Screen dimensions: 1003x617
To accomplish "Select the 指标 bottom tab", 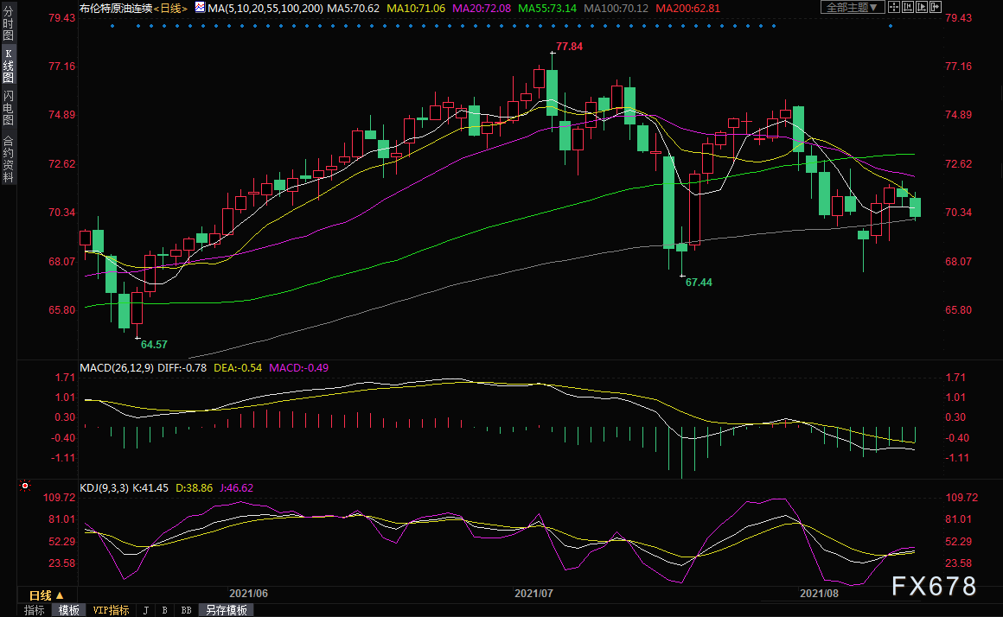I will click(35, 611).
